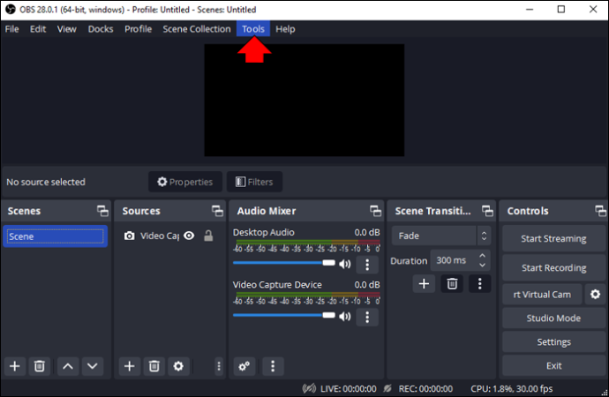Toggle the eye visibility for Video Capture source

189,236
